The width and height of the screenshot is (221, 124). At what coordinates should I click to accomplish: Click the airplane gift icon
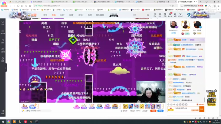tap(136, 106)
